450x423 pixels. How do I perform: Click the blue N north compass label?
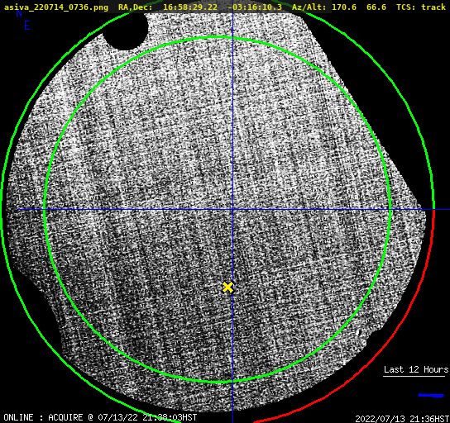(x=19, y=13)
